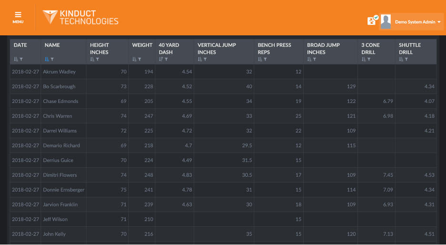
Task: Toggle sort icon under 40 Yard Dash
Action: coord(161,59)
